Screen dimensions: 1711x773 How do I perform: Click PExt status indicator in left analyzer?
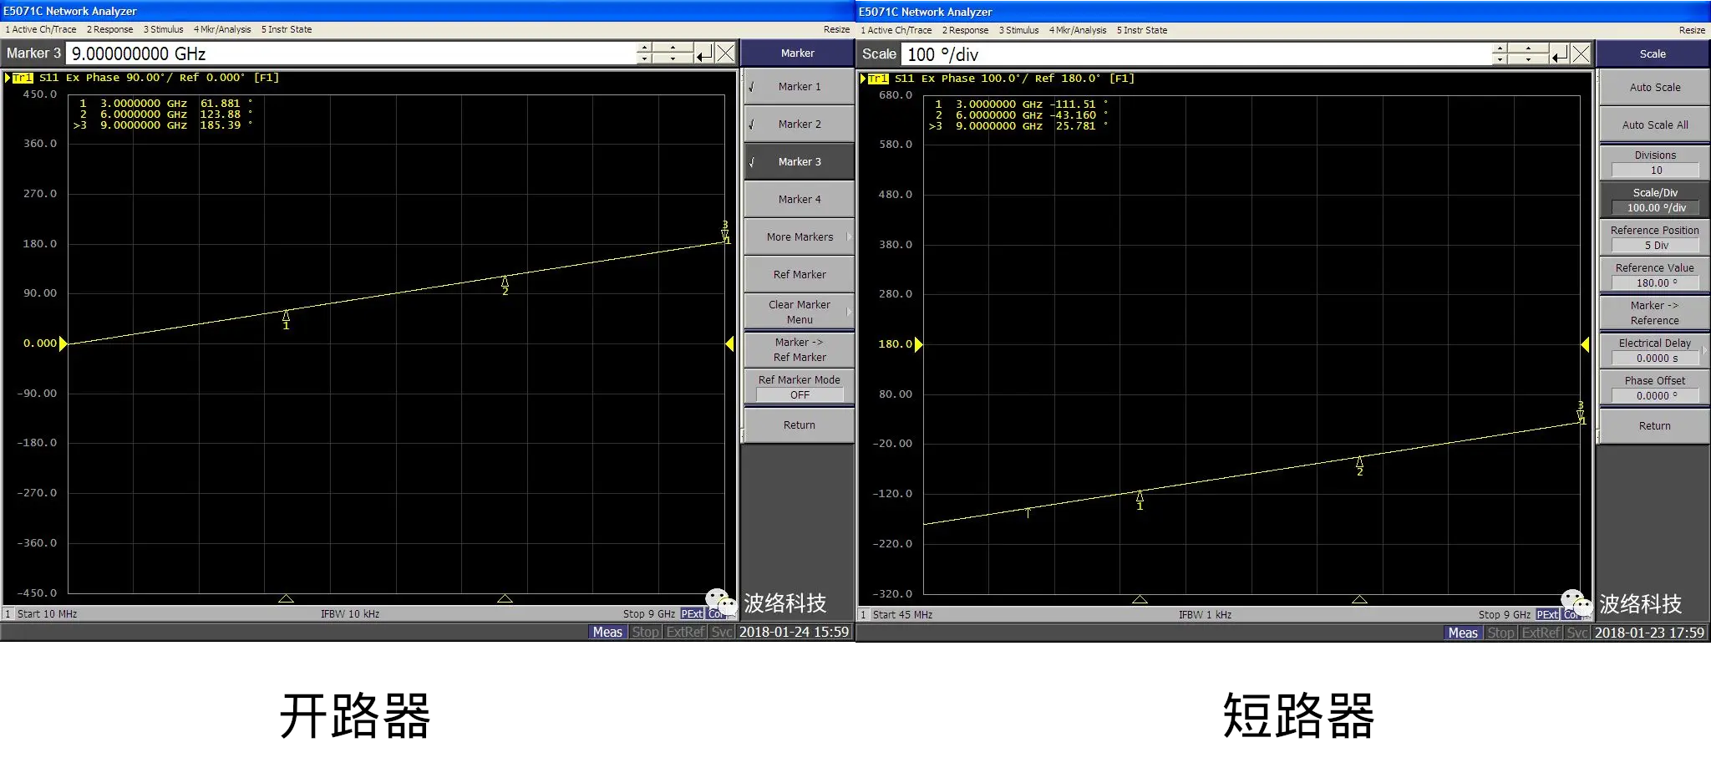pyautogui.click(x=692, y=614)
